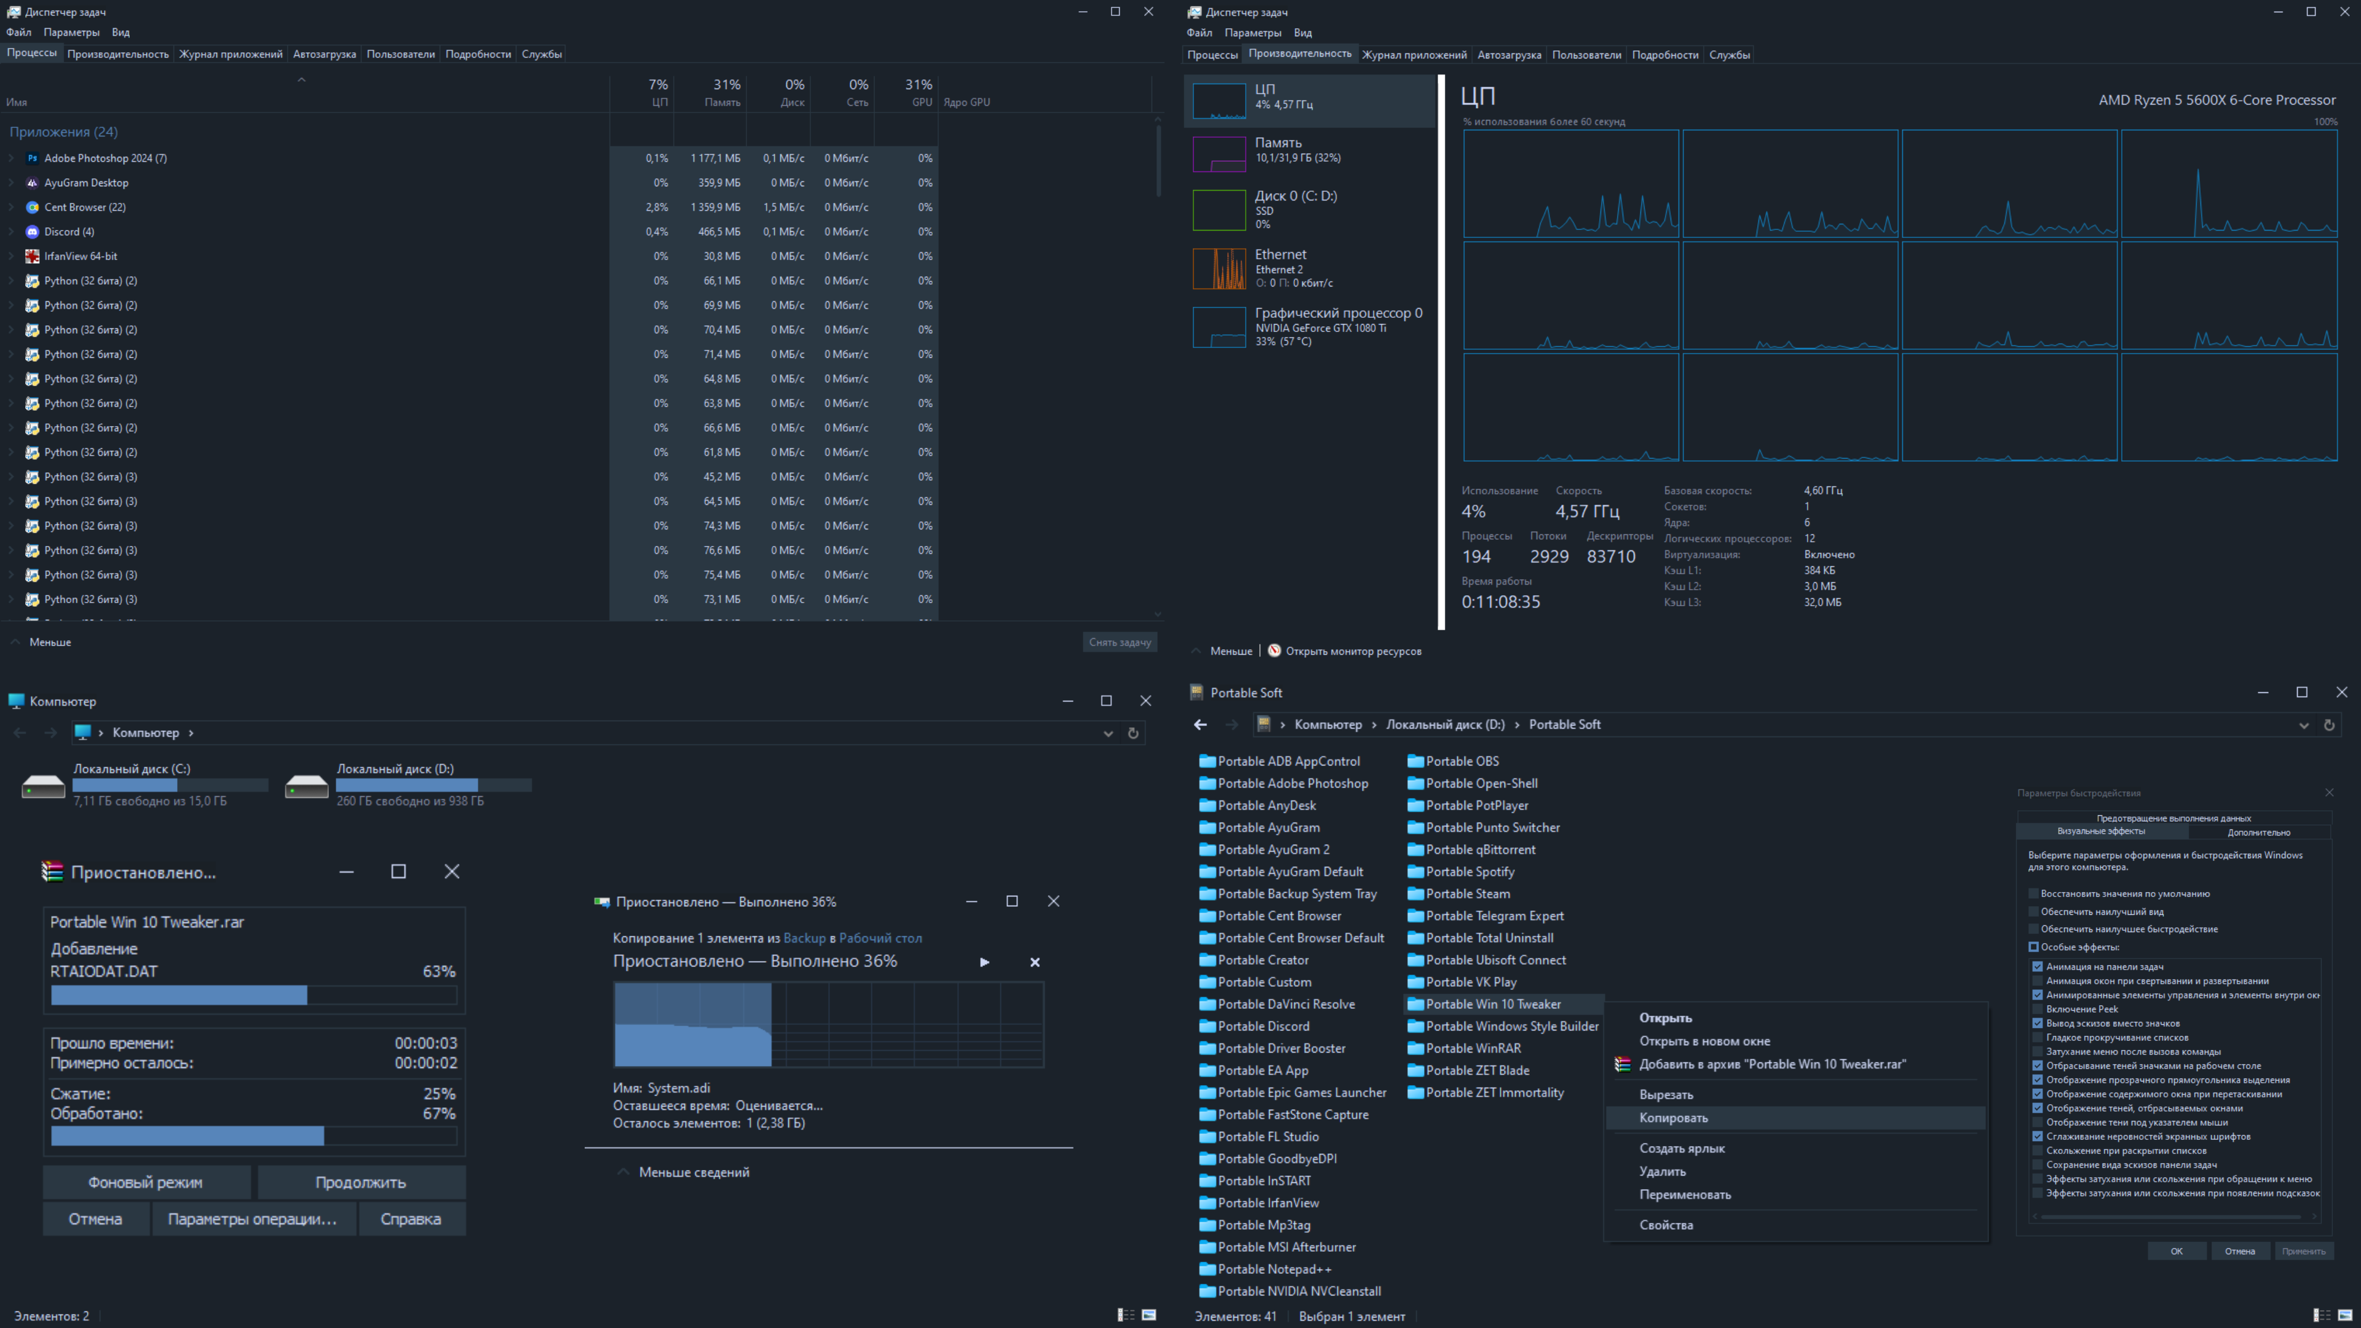Open the Portable Soft address bar dropdown
2361x1328 pixels.
(x=2303, y=725)
